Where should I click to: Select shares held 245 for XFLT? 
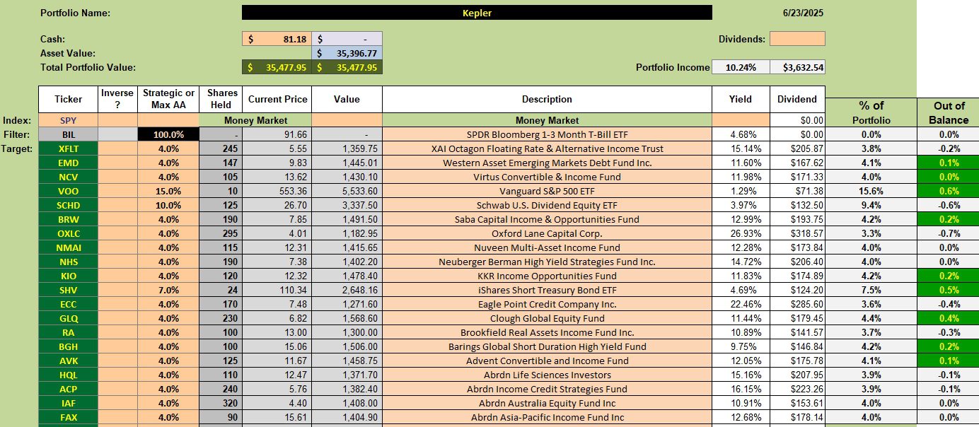coord(220,148)
